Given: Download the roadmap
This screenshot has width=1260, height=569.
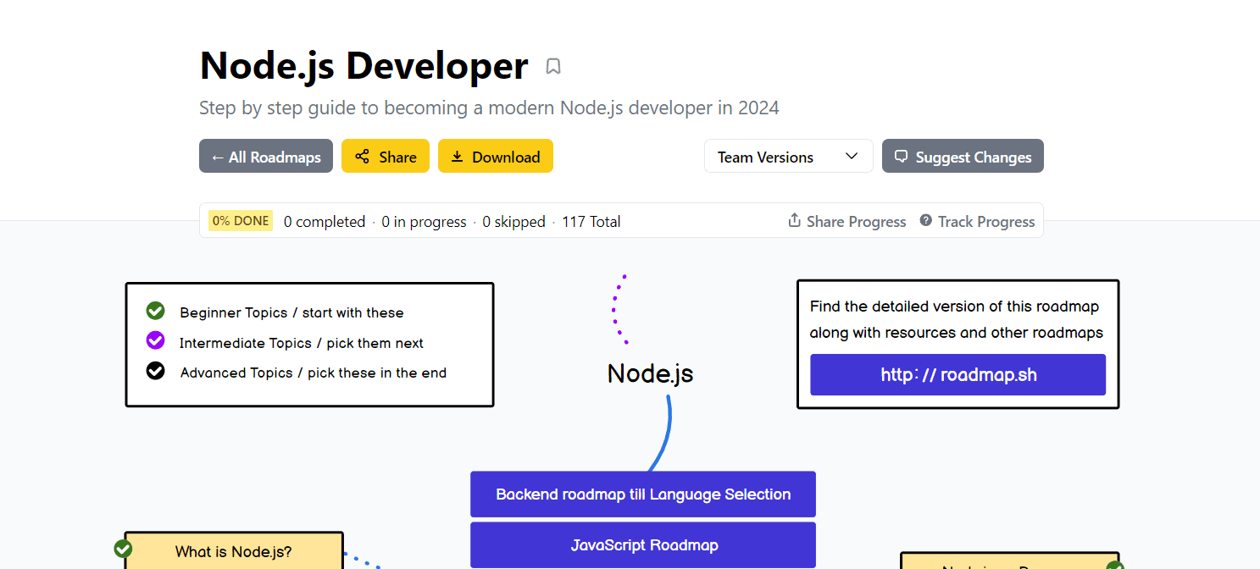Looking at the screenshot, I should pyautogui.click(x=496, y=156).
